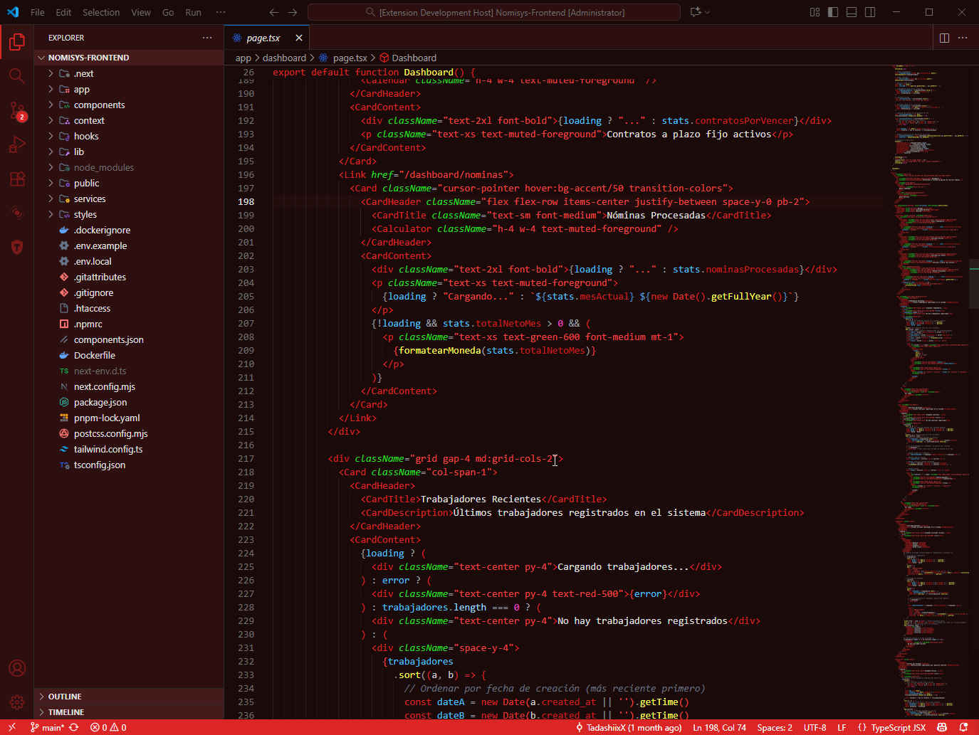Open the Copilot dropdown arrow in title bar
This screenshot has height=735, width=979.
click(707, 12)
